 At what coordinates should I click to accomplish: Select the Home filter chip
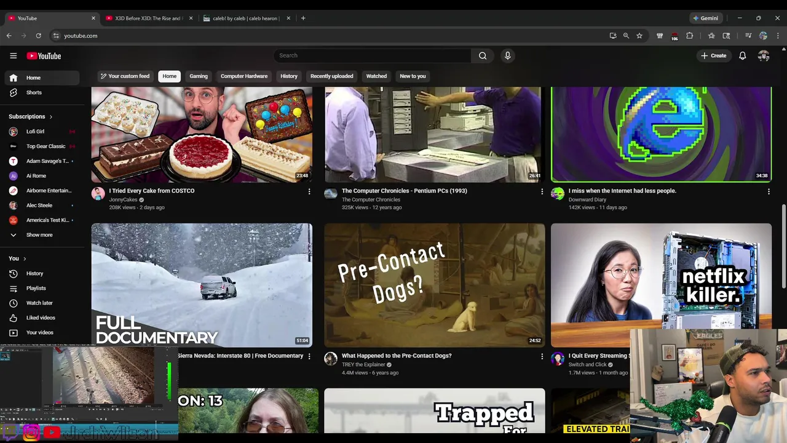pos(169,76)
